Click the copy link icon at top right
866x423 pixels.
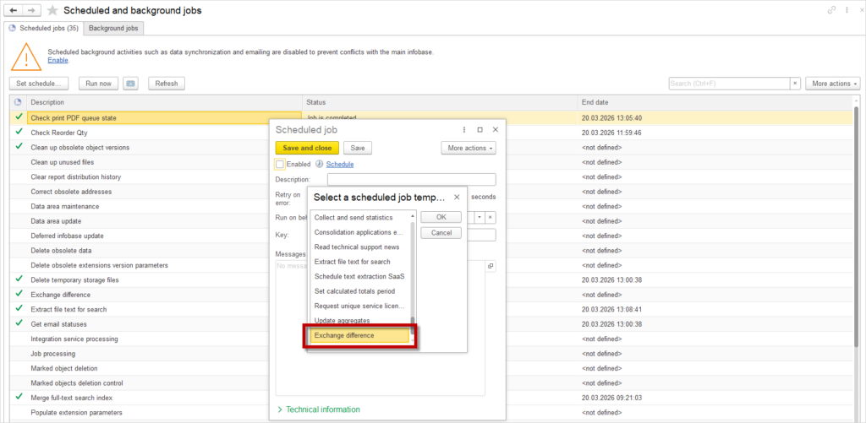831,10
